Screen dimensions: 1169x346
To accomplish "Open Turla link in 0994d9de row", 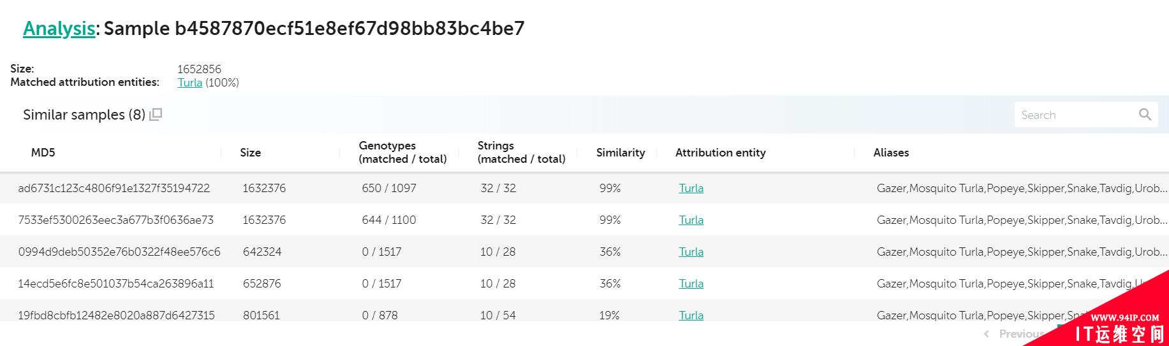I will [x=691, y=252].
